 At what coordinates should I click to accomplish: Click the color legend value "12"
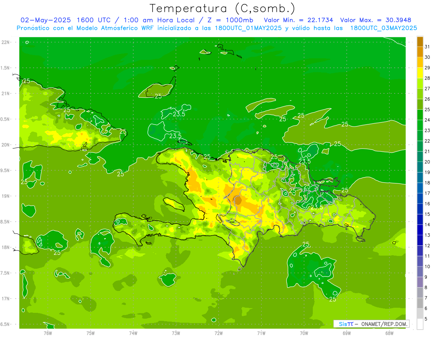pyautogui.click(x=428, y=246)
